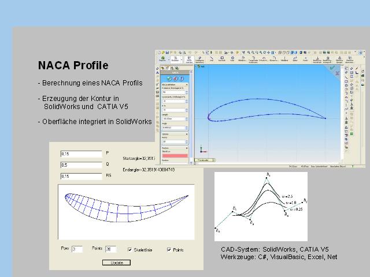The width and height of the screenshot is (370, 277).
Task: Open the PropertyManager tab icon
Action: pyautogui.click(x=167, y=68)
